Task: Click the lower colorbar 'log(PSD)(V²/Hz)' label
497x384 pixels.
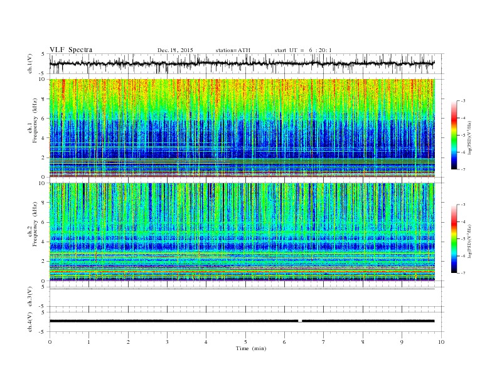Action: (470, 242)
